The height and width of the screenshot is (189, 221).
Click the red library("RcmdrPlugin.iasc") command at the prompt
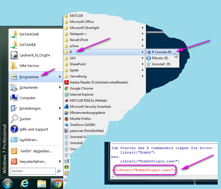[x=145, y=170]
